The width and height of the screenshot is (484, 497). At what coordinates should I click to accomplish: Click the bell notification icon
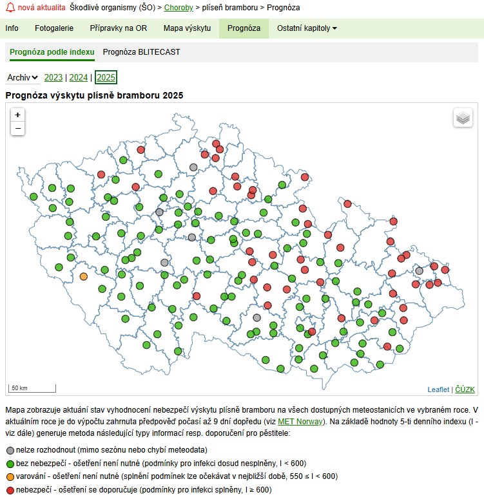click(x=10, y=7)
